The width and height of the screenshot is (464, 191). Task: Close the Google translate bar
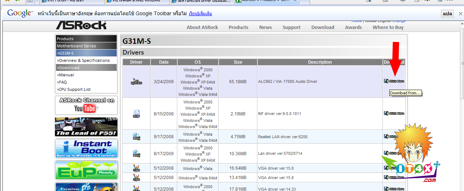coord(460,14)
